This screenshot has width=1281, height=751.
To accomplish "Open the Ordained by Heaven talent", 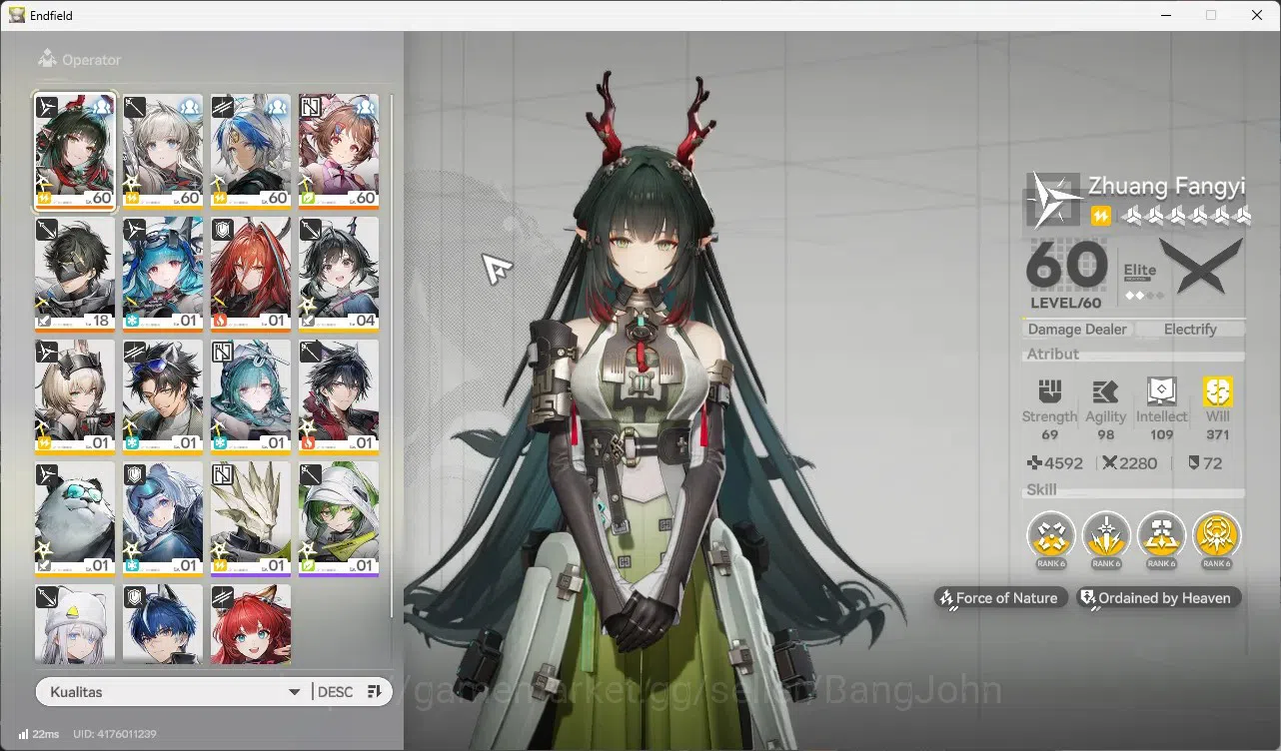I will 1159,598.
